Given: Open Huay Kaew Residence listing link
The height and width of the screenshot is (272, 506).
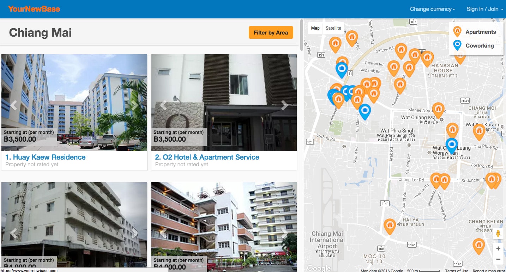Looking at the screenshot, I should [46, 157].
